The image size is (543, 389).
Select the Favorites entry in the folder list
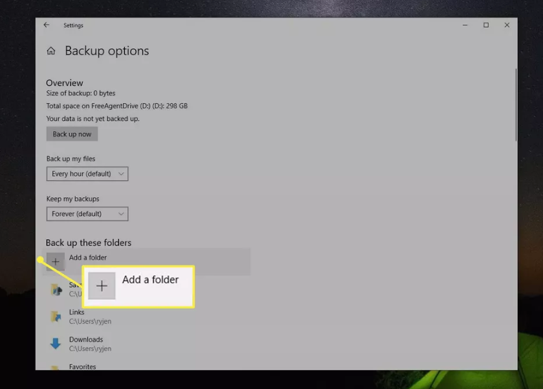pos(83,366)
